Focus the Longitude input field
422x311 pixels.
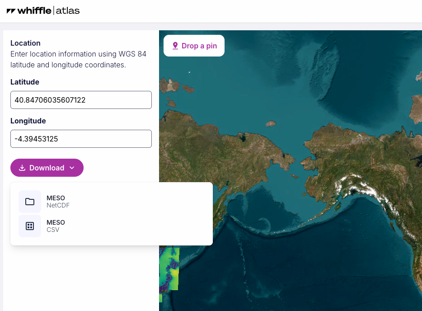[x=81, y=139]
